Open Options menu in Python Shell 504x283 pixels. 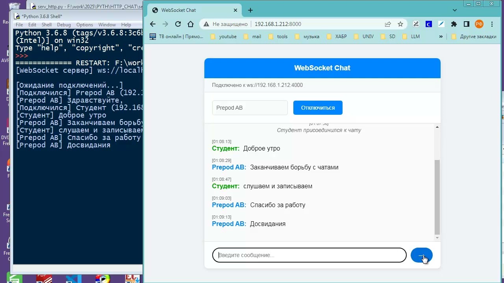click(x=85, y=25)
